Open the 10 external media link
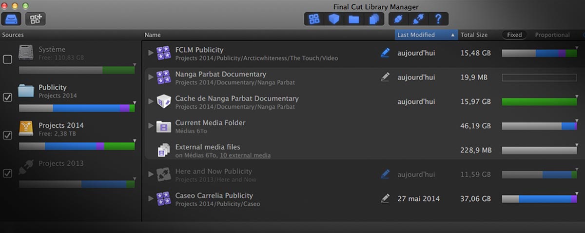The width and height of the screenshot is (585, 233). 245,155
